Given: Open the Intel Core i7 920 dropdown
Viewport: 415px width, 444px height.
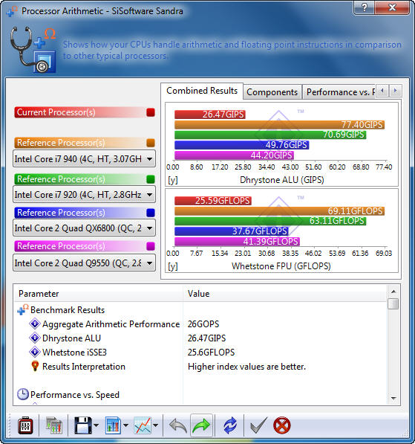Looking at the screenshot, I should (x=84, y=195).
